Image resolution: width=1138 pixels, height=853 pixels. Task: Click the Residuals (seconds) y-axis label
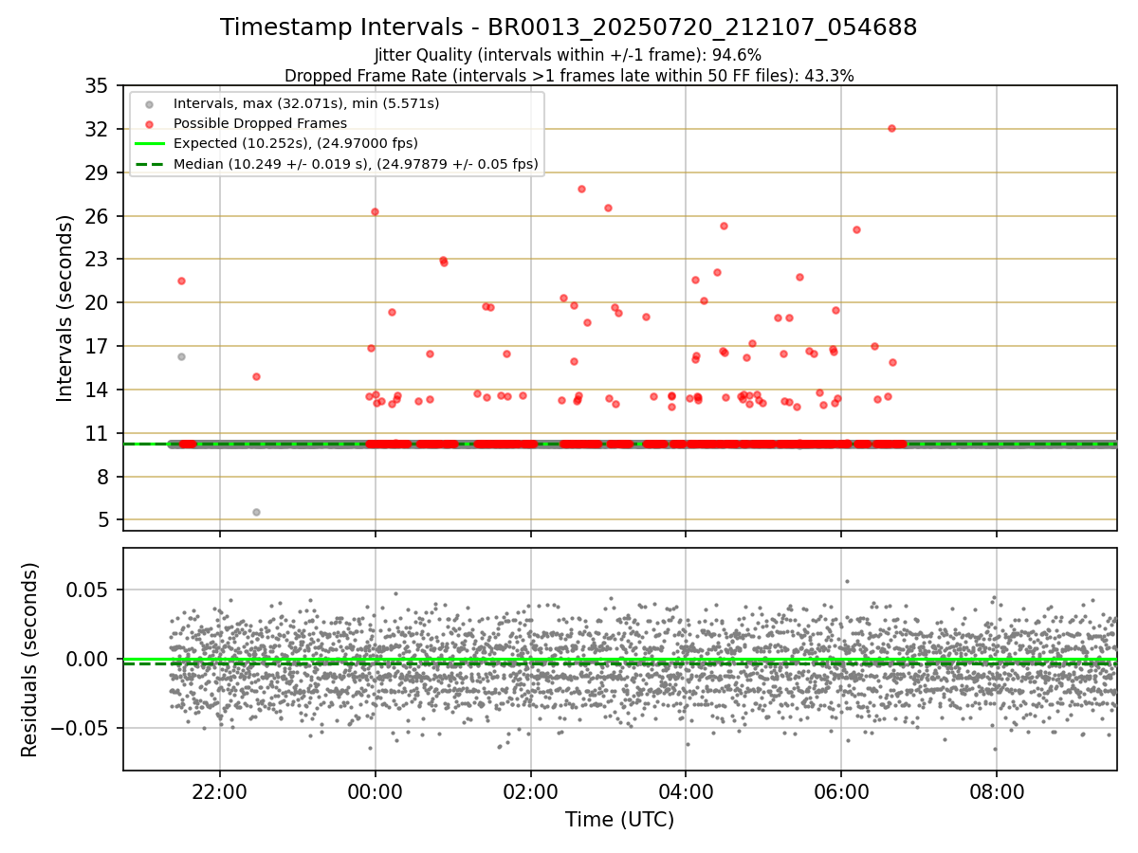[30, 660]
